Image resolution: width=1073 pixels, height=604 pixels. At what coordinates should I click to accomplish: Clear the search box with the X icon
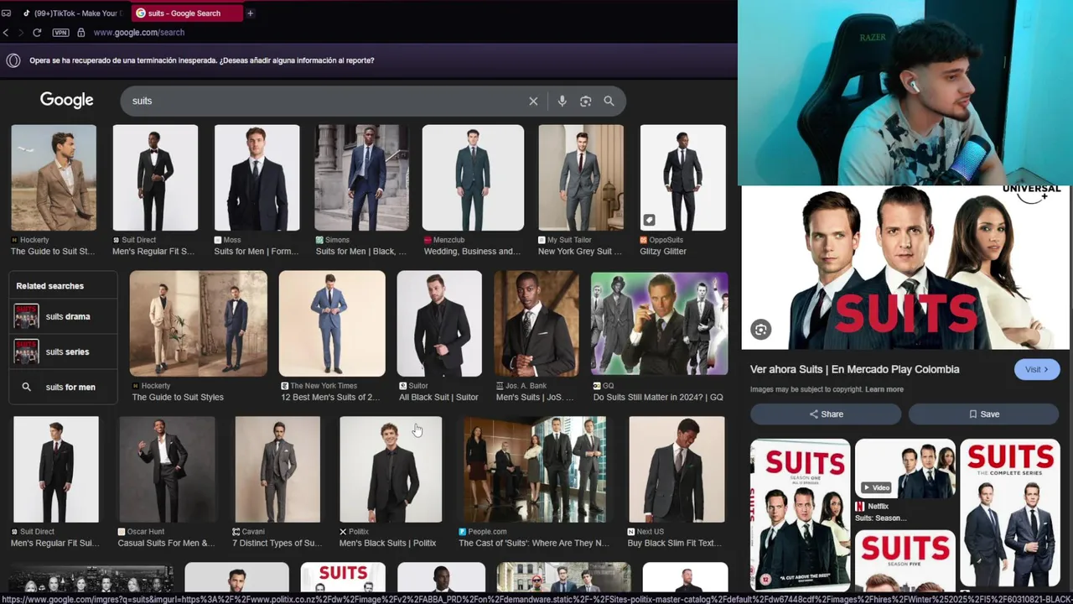tap(533, 101)
